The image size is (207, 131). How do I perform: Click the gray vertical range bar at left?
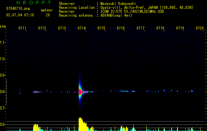pyautogui.click(x=6, y=92)
